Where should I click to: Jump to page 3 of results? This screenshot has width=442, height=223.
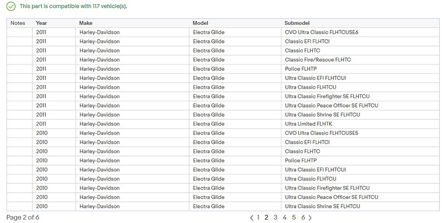[x=276, y=218]
